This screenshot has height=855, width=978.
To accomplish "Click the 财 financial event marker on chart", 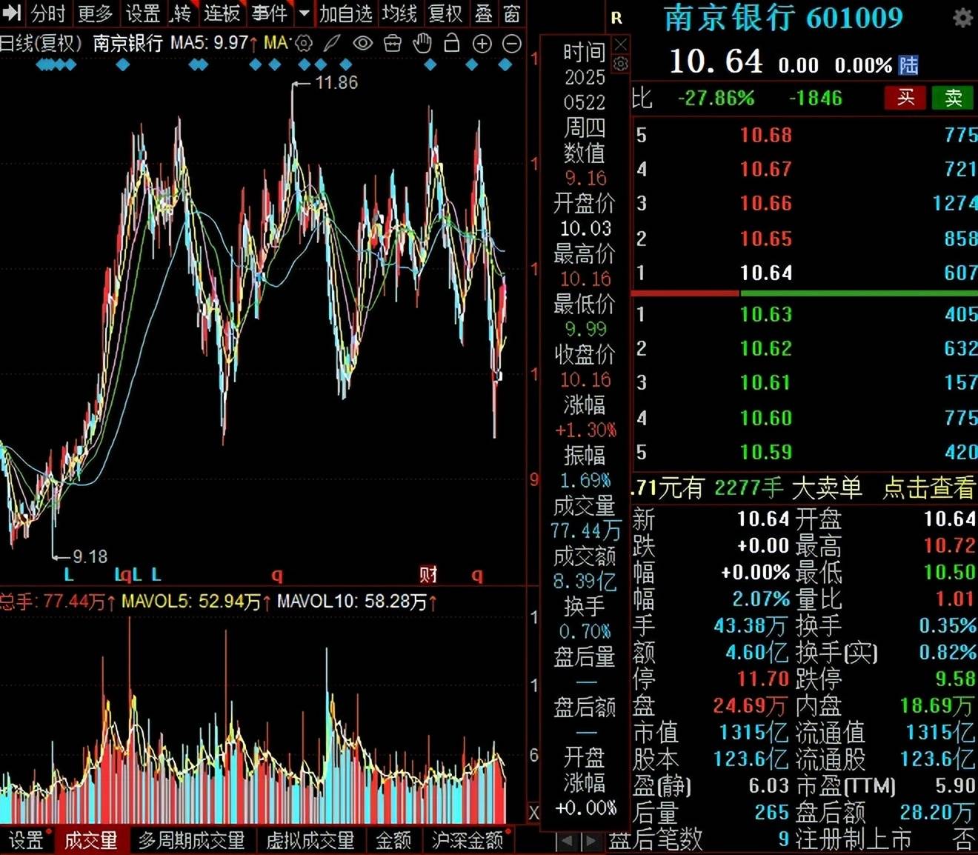I will coord(428,574).
